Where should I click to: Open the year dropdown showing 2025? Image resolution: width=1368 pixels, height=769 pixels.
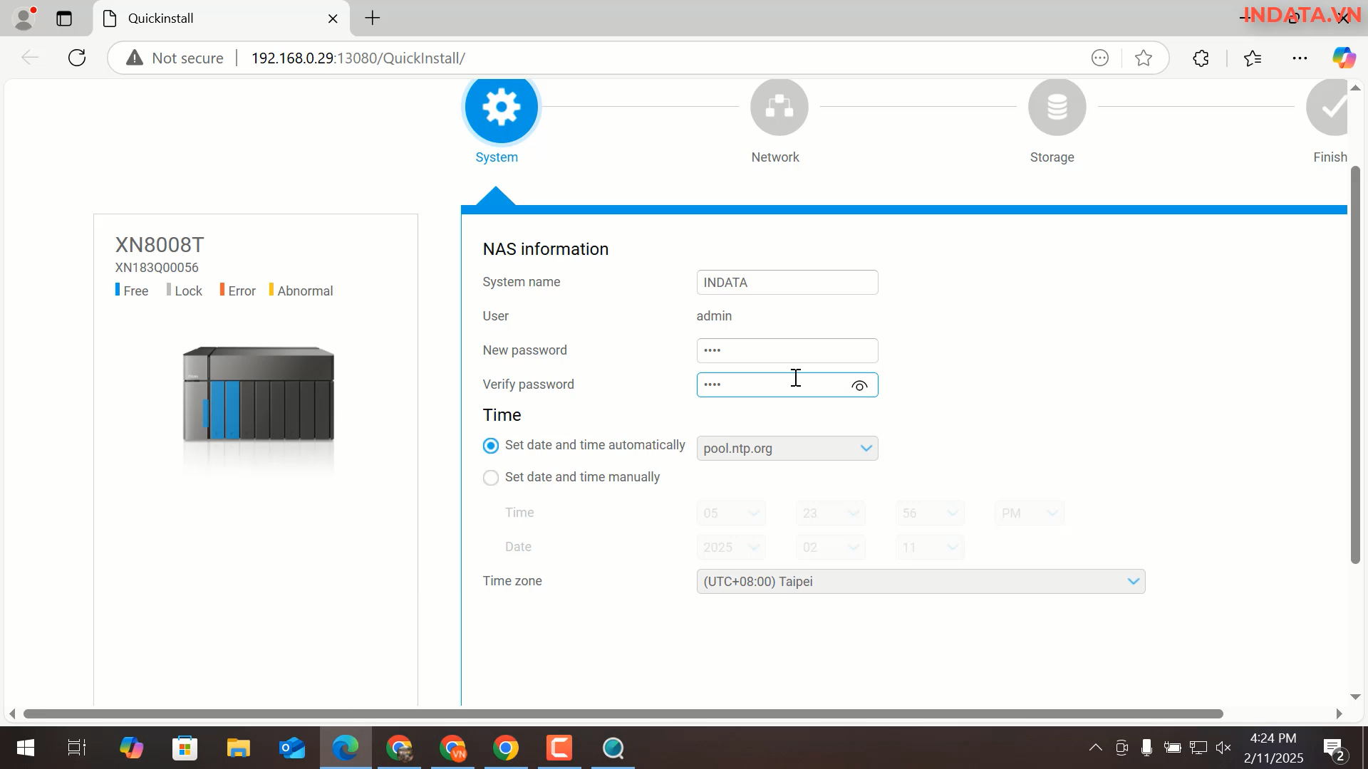(x=731, y=548)
